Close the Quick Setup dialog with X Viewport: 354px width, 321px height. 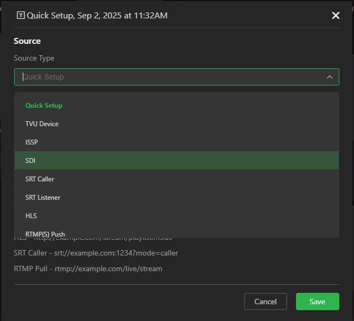[x=336, y=16]
